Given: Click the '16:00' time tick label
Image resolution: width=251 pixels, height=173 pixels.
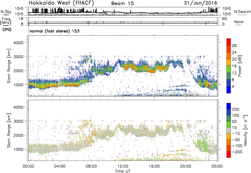Looking at the screenshot, I should pos(154,166).
